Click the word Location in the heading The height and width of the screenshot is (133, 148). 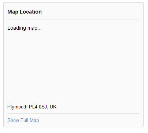(31, 12)
